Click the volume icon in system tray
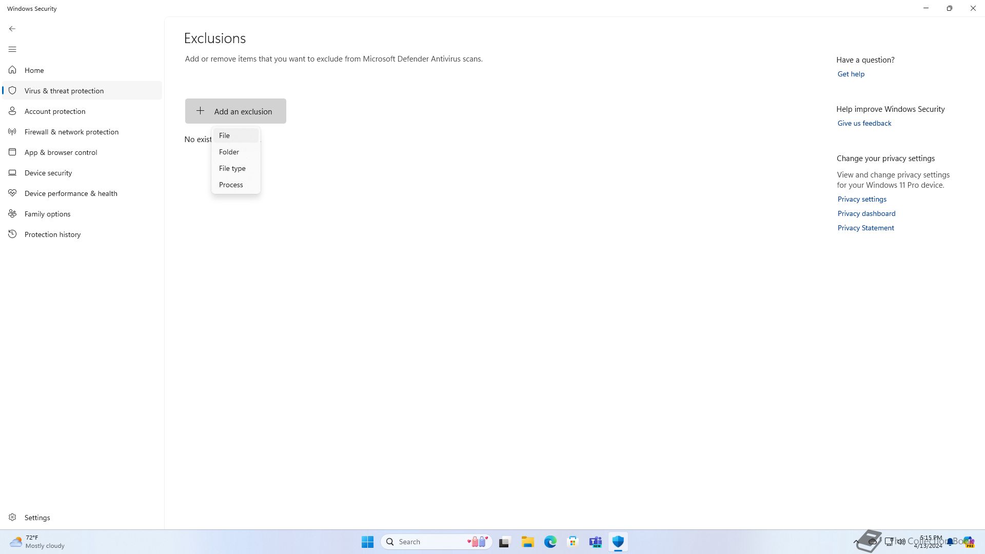The image size is (985, 554). pyautogui.click(x=901, y=542)
